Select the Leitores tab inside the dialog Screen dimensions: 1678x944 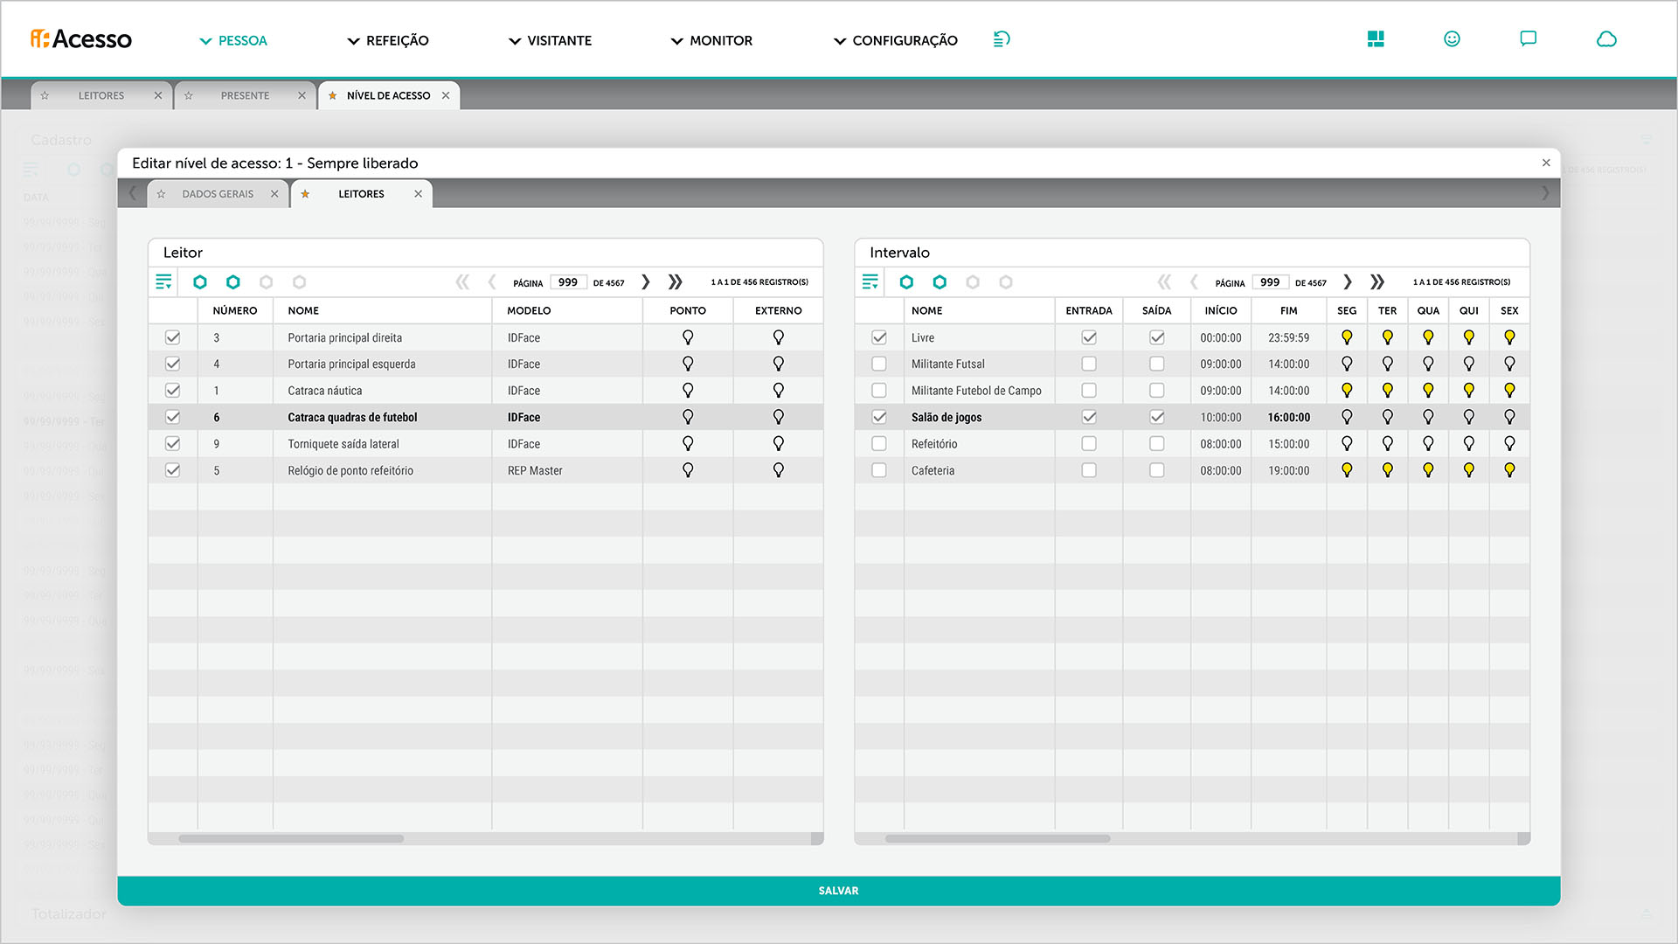(361, 194)
